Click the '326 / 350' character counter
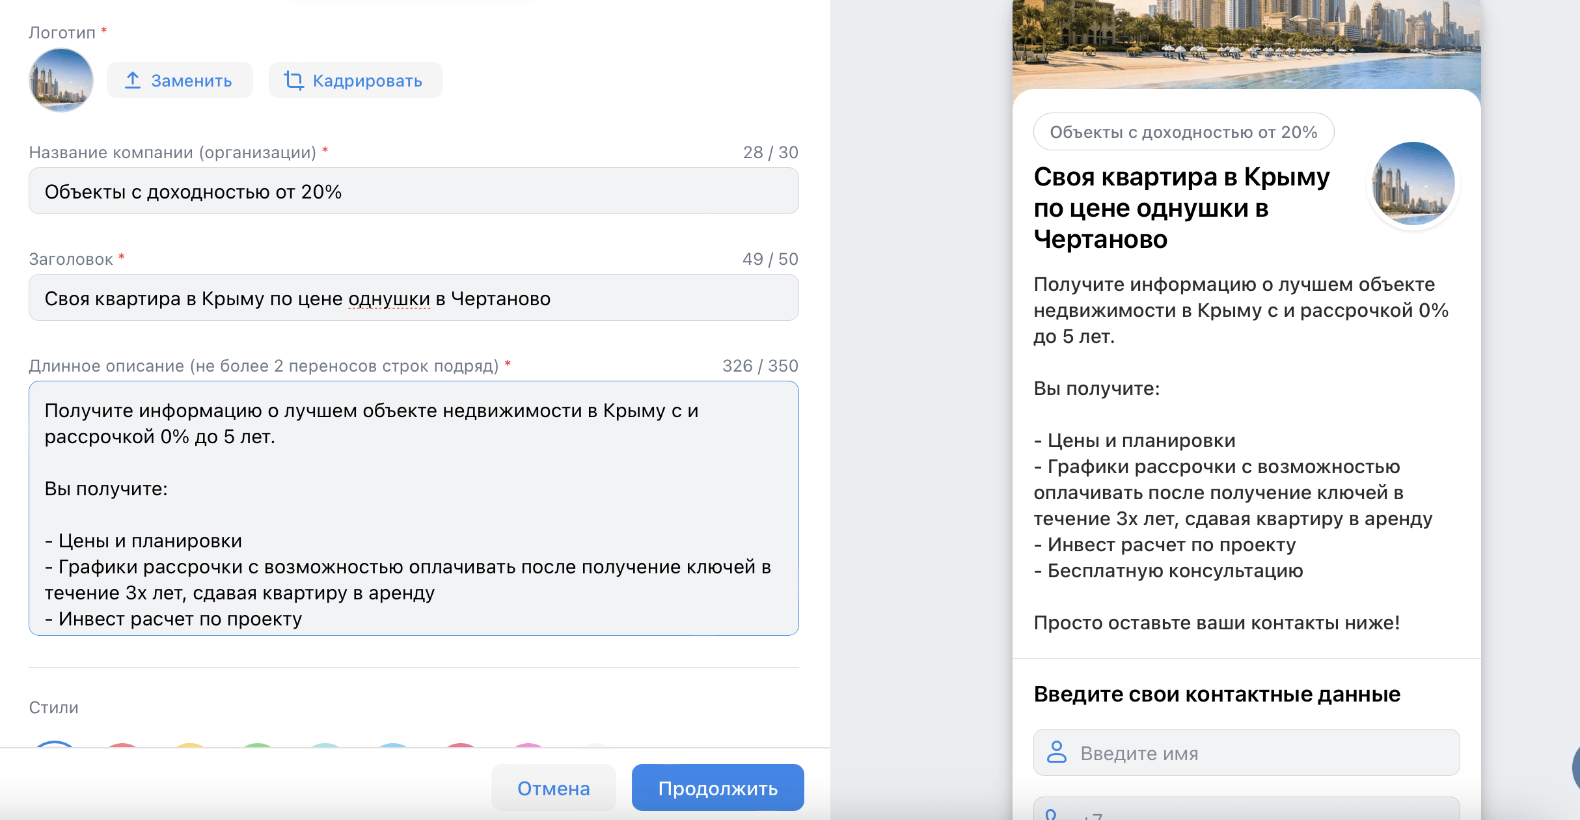Screen dimensions: 1580x820 (760, 366)
